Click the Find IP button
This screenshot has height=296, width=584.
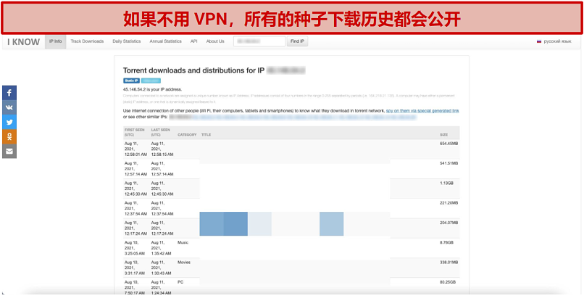coord(297,41)
